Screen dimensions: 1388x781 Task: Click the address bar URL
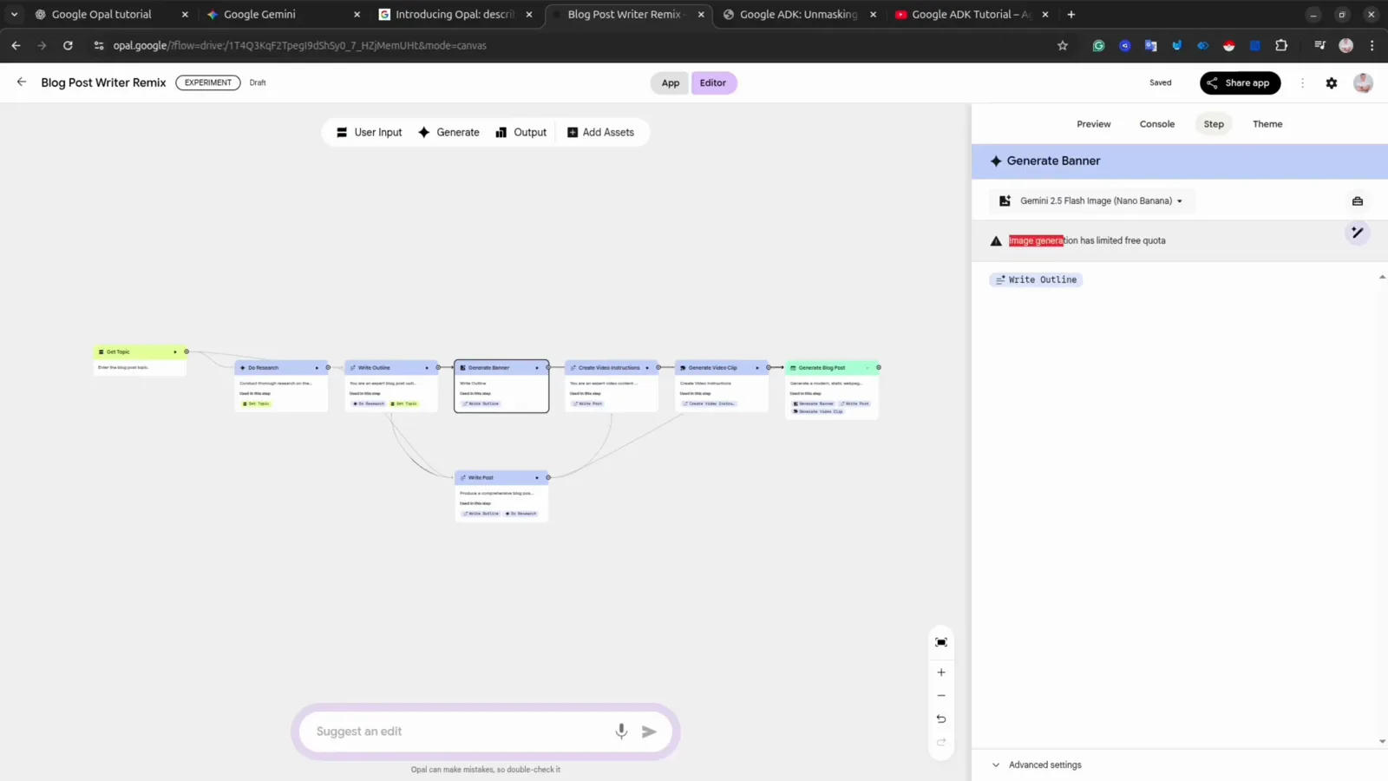pos(299,46)
